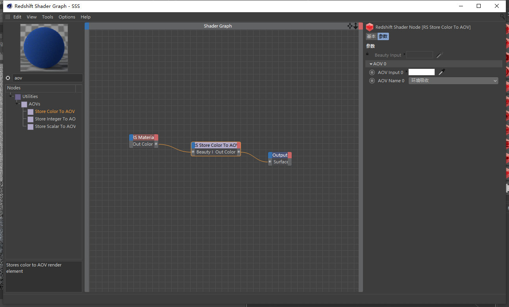Click the Nodes column header
Viewport: 509px width, 307px height.
pyautogui.click(x=40, y=88)
